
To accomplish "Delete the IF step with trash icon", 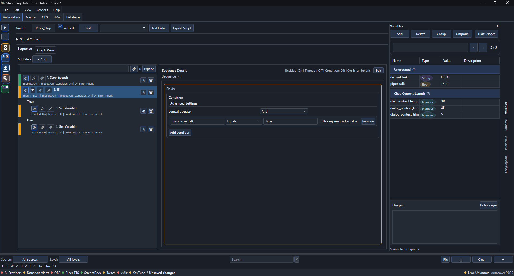I will click(x=151, y=93).
